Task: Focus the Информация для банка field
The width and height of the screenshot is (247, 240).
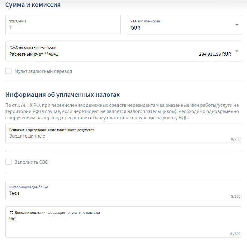Action: [x=124, y=191]
